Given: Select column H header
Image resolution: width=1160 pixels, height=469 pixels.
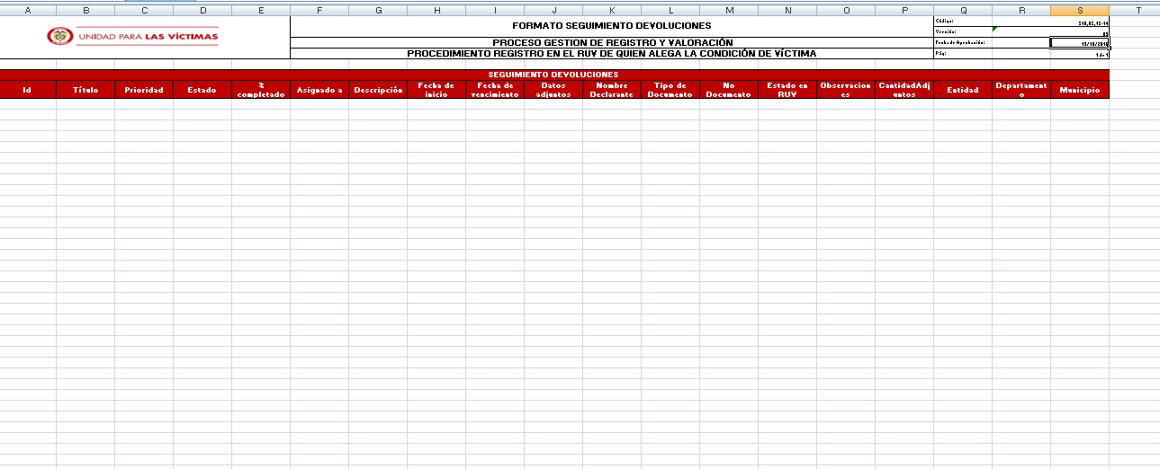Looking at the screenshot, I should pos(436,10).
